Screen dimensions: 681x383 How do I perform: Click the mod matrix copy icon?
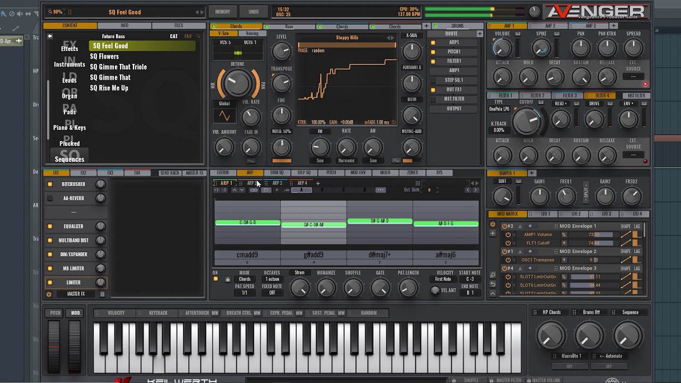493,275
